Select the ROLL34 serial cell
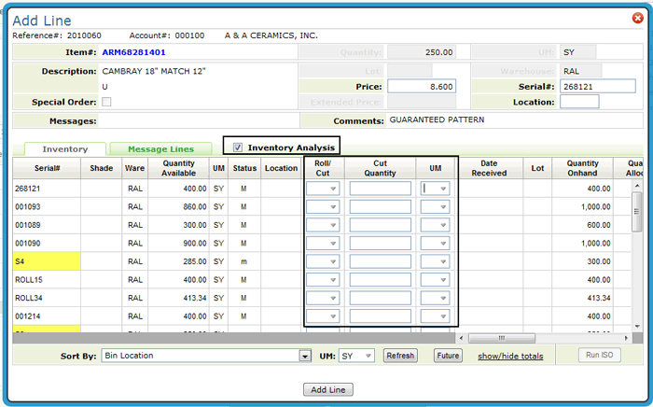Viewport: 653px width, 407px height. [47, 298]
